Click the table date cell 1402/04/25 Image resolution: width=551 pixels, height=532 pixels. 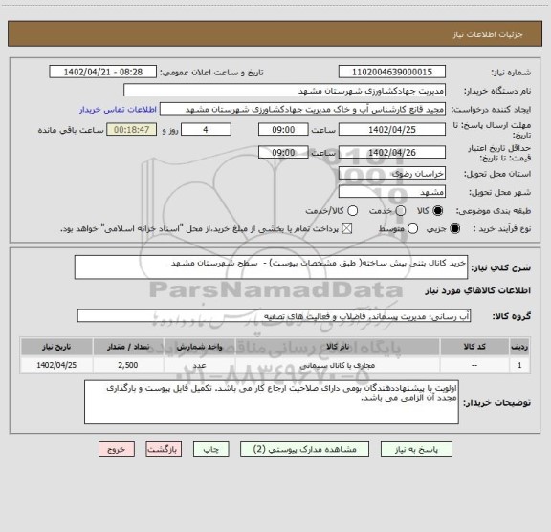point(56,365)
